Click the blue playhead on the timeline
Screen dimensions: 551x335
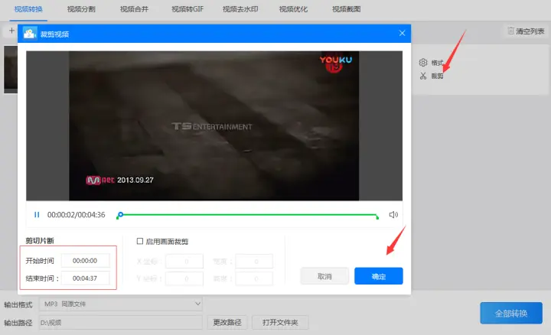pyautogui.click(x=121, y=214)
